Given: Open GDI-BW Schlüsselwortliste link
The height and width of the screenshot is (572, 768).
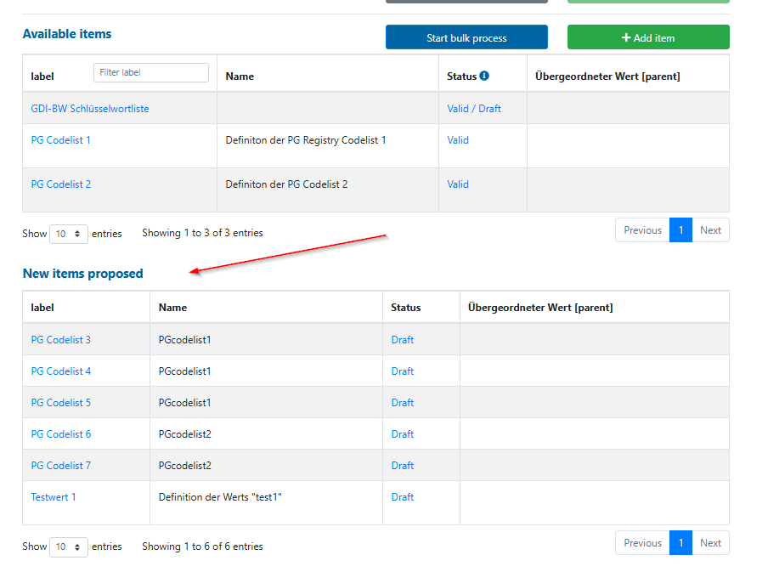Looking at the screenshot, I should 90,109.
